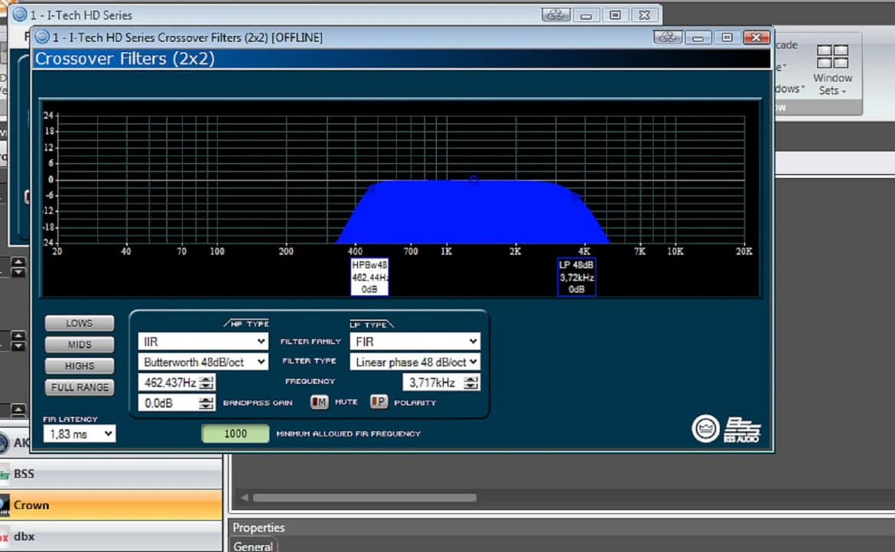Image resolution: width=895 pixels, height=552 pixels.
Task: Open the FIR Latency dropdown
Action: (80, 434)
